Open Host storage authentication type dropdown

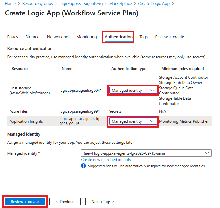pos(133,90)
